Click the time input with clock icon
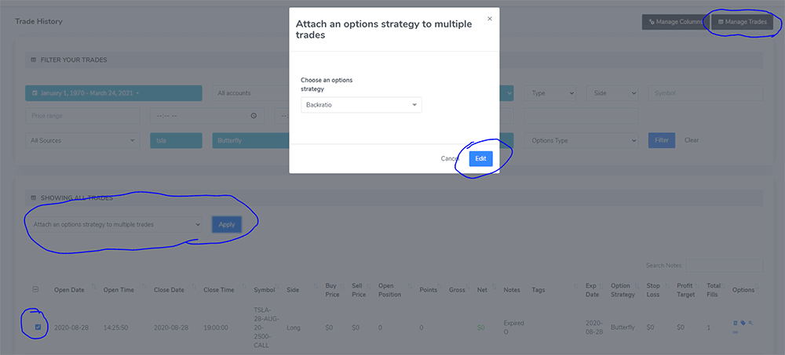The height and width of the screenshot is (355, 785). [207, 115]
